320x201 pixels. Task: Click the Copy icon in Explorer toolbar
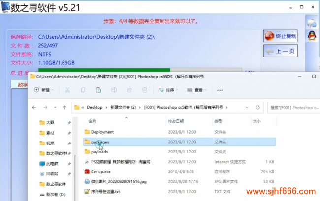83,90
